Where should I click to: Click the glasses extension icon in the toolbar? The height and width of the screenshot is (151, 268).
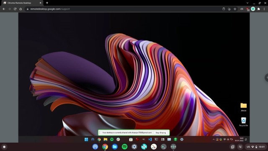point(242,9)
